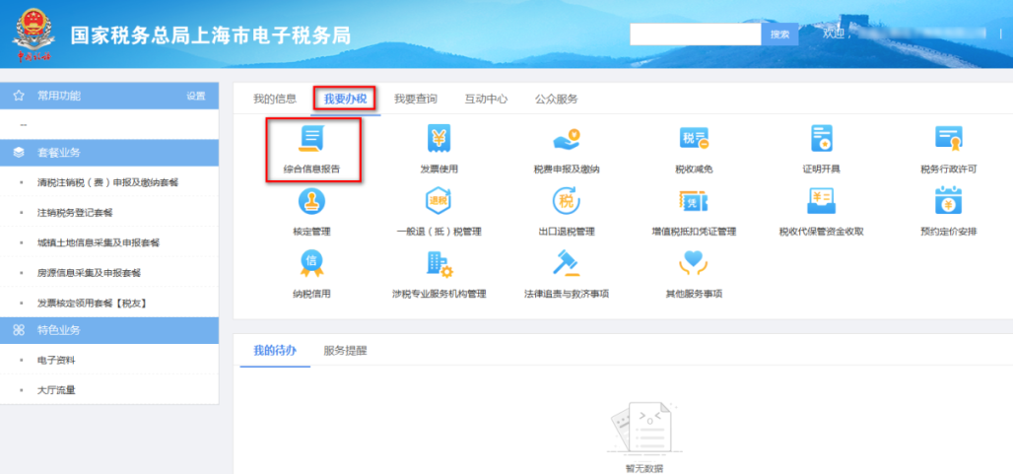1013x474 pixels.
Task: Open 税费申报及缴纳 icon
Action: (x=567, y=140)
